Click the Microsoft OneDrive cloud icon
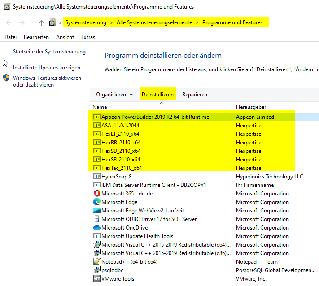 tap(96, 227)
